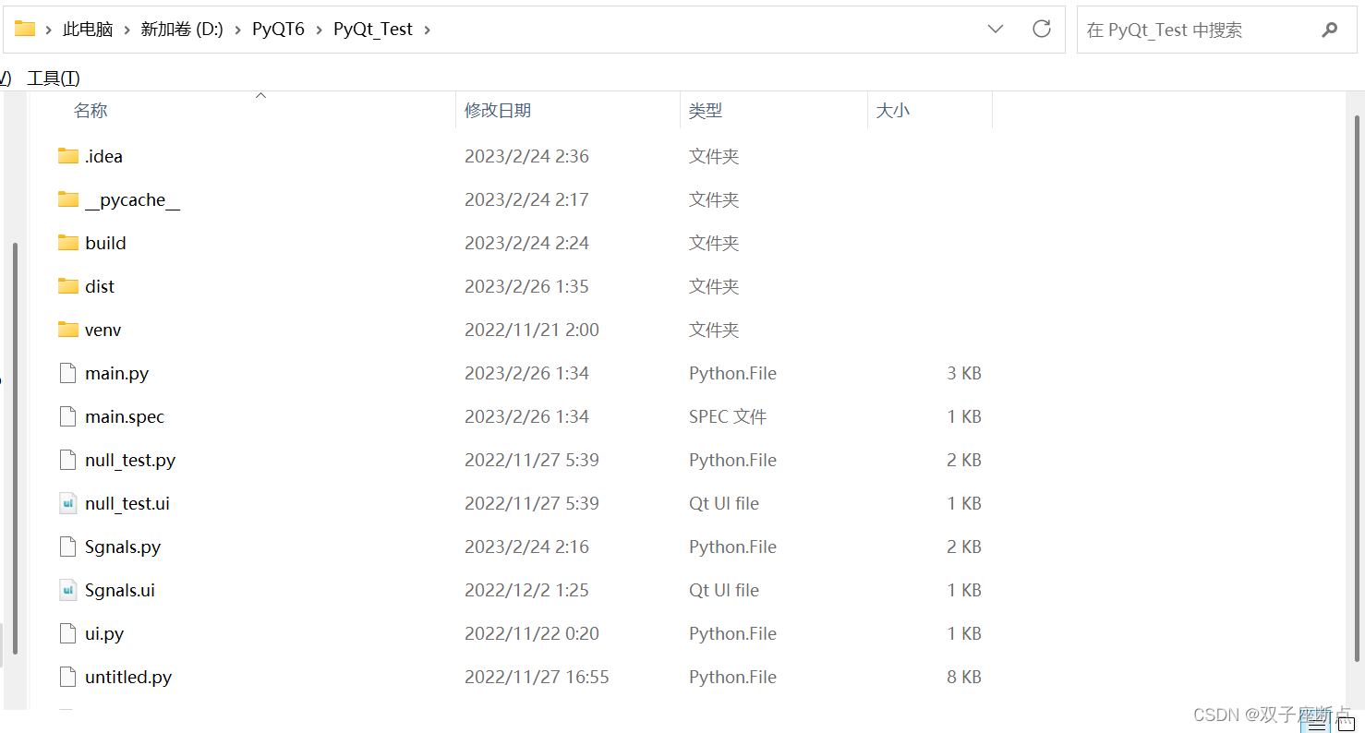Select the Sgnals.py file name

123,547
